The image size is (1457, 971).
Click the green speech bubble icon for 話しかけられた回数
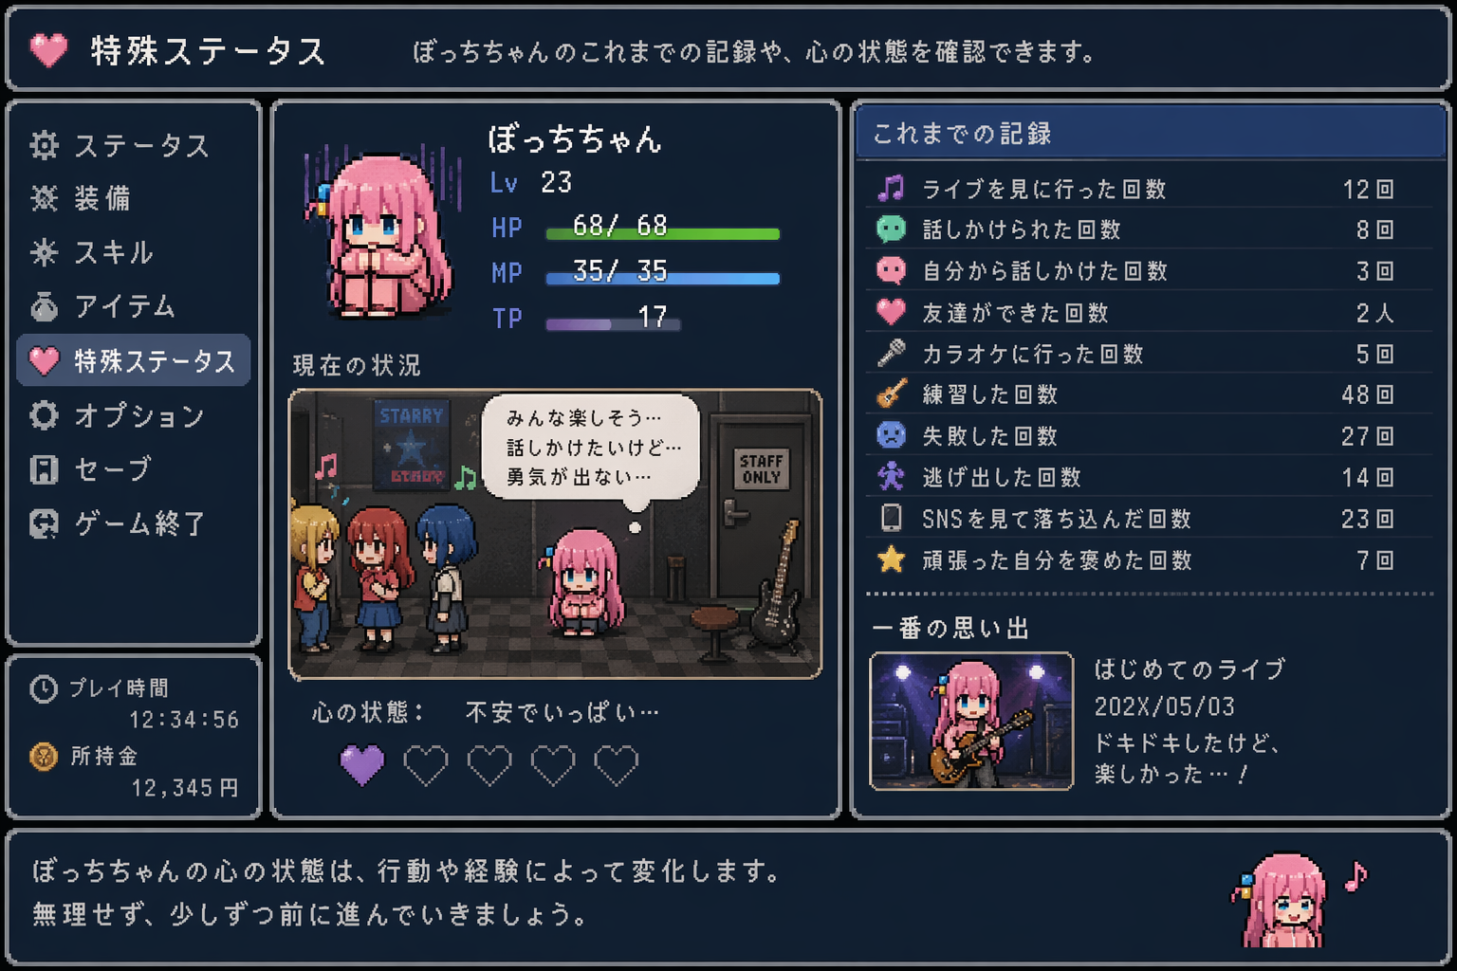click(x=891, y=229)
